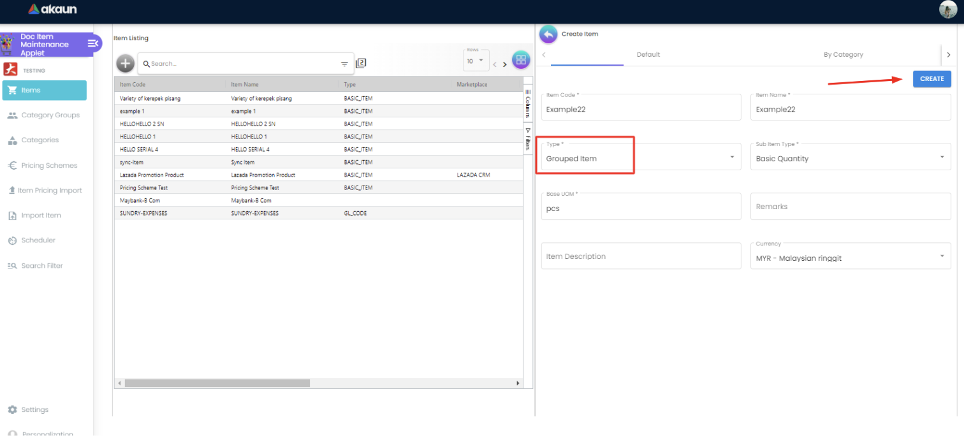
Task: Click the table's horizontal scrollbar
Action: (x=217, y=383)
